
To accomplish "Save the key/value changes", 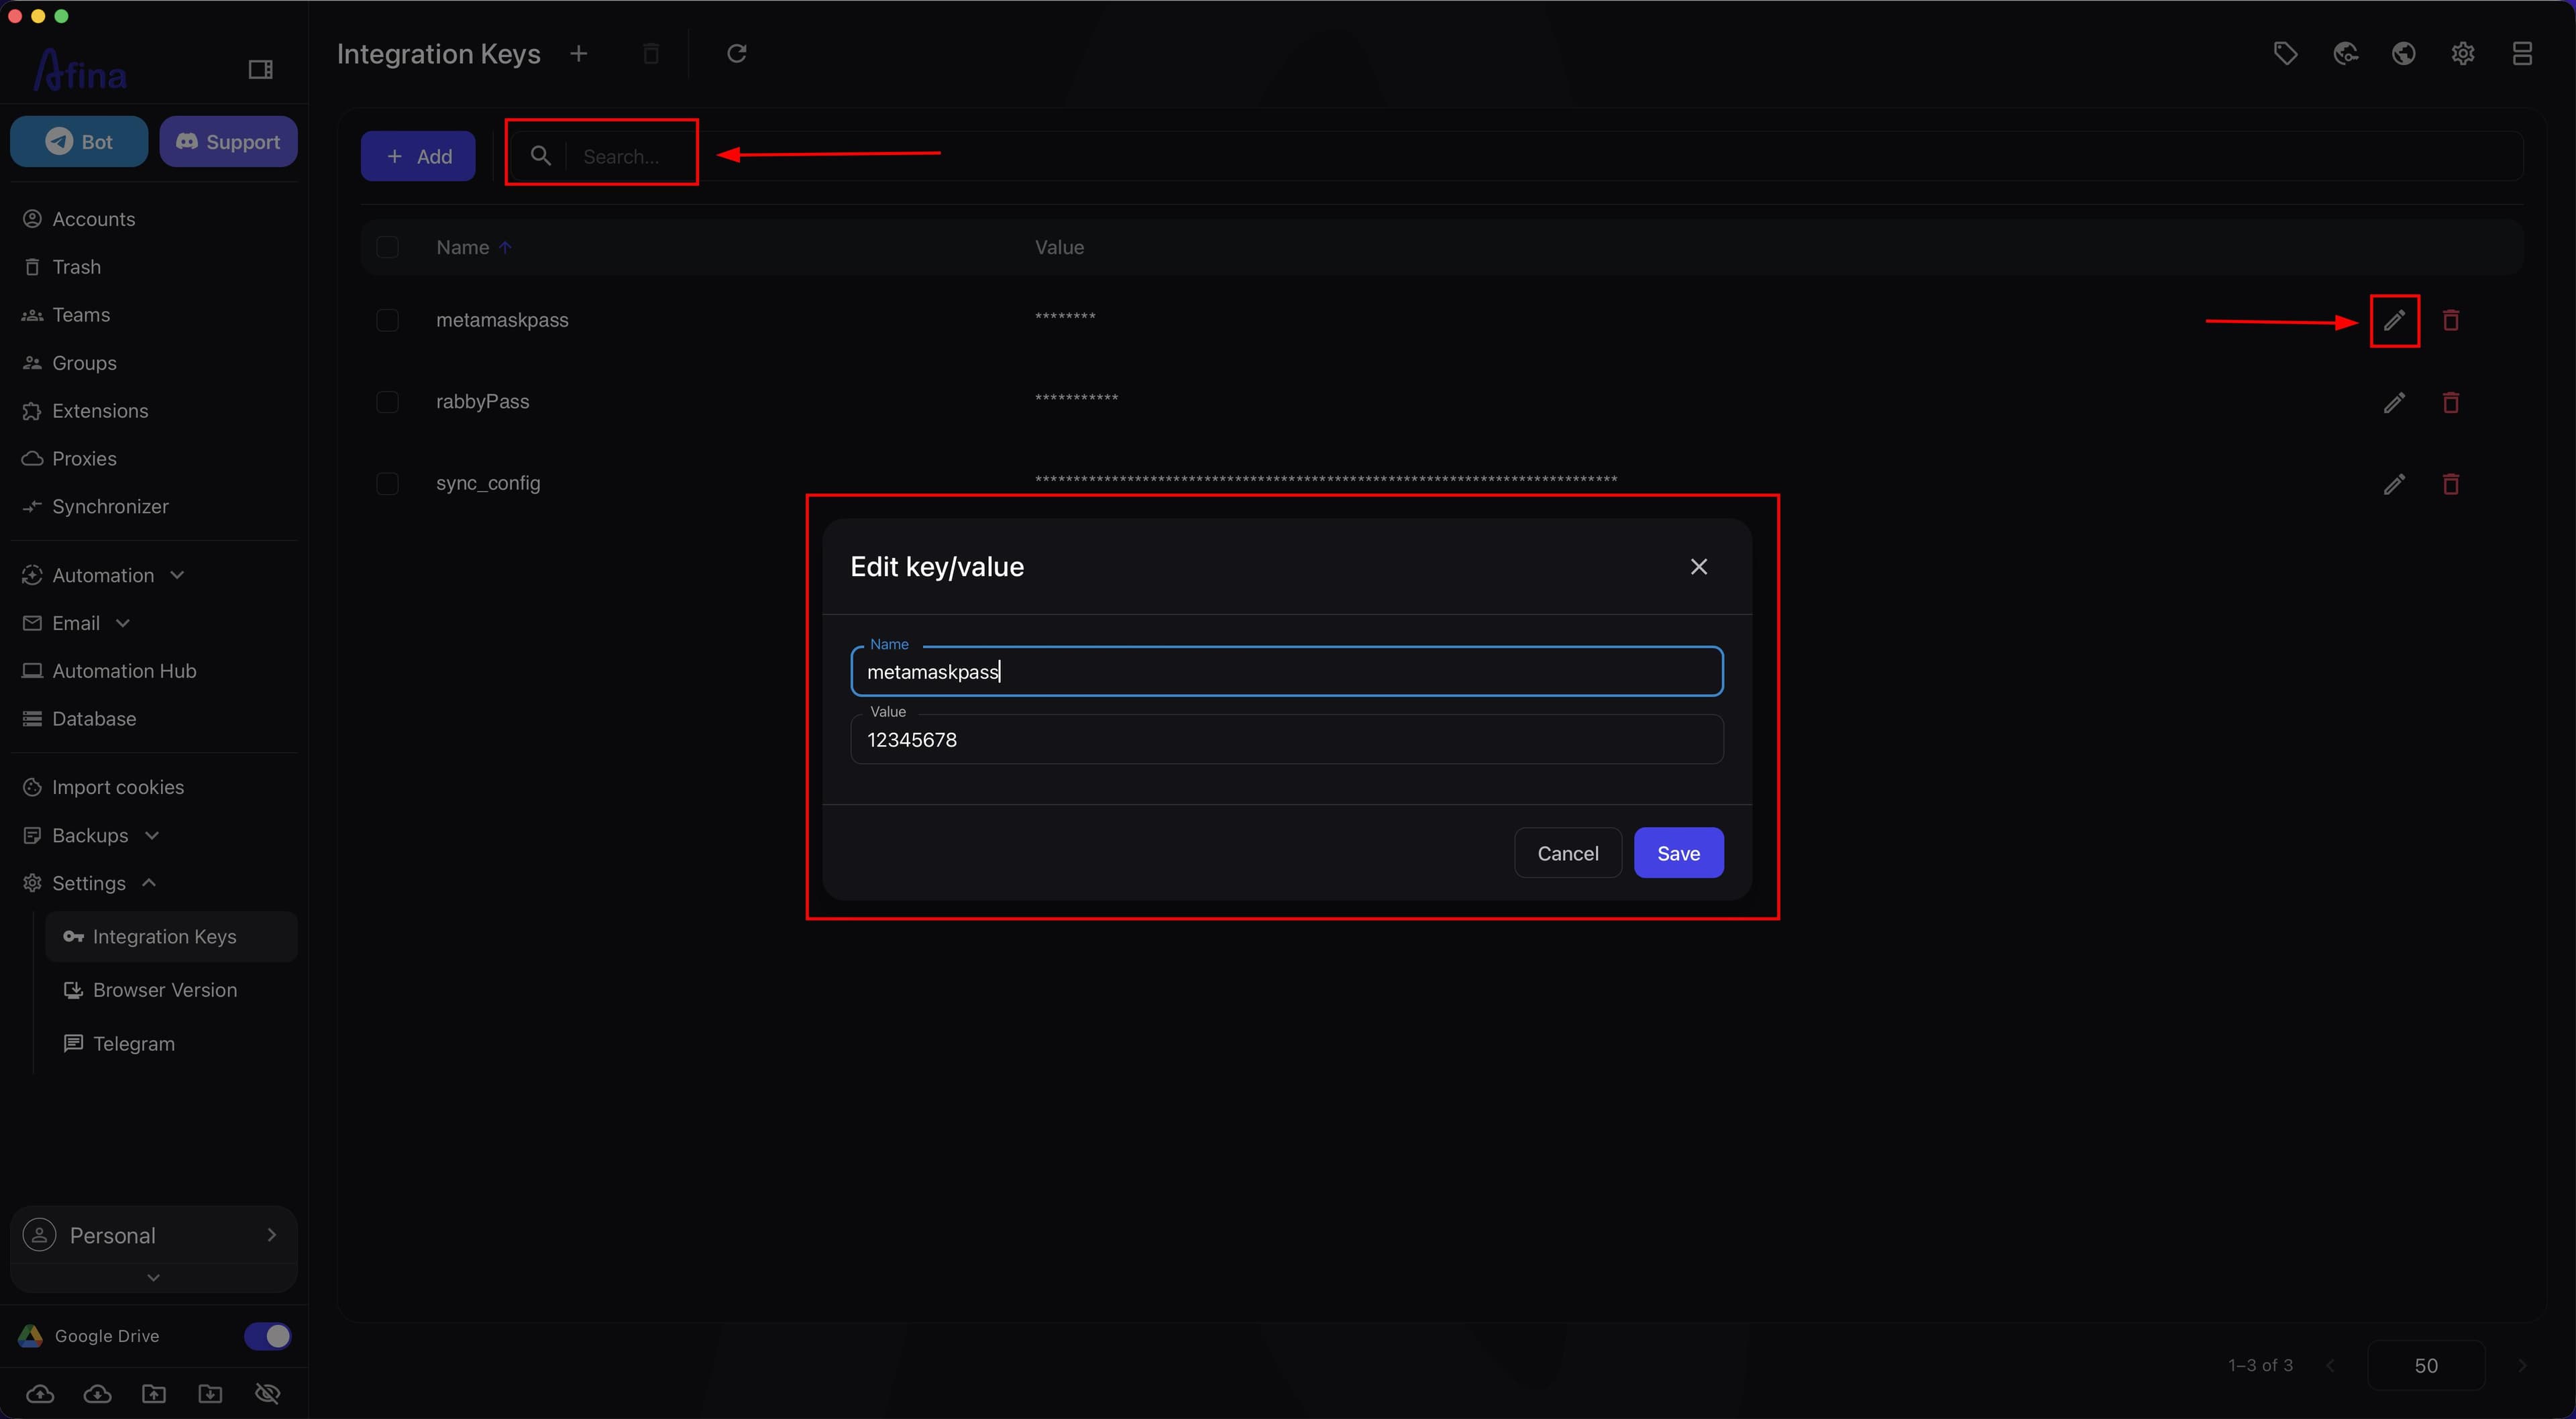I will [x=1678, y=853].
